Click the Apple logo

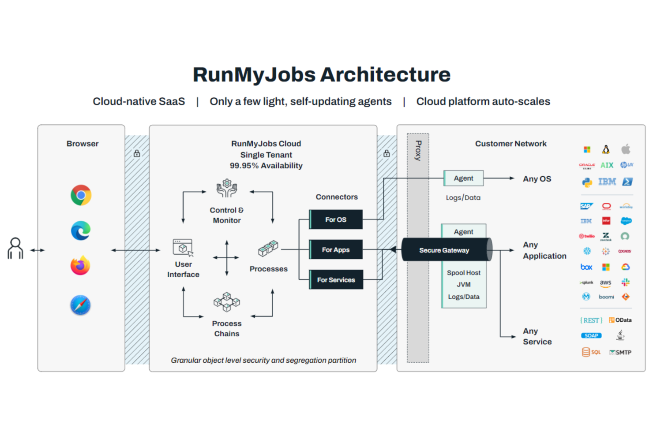point(626,149)
